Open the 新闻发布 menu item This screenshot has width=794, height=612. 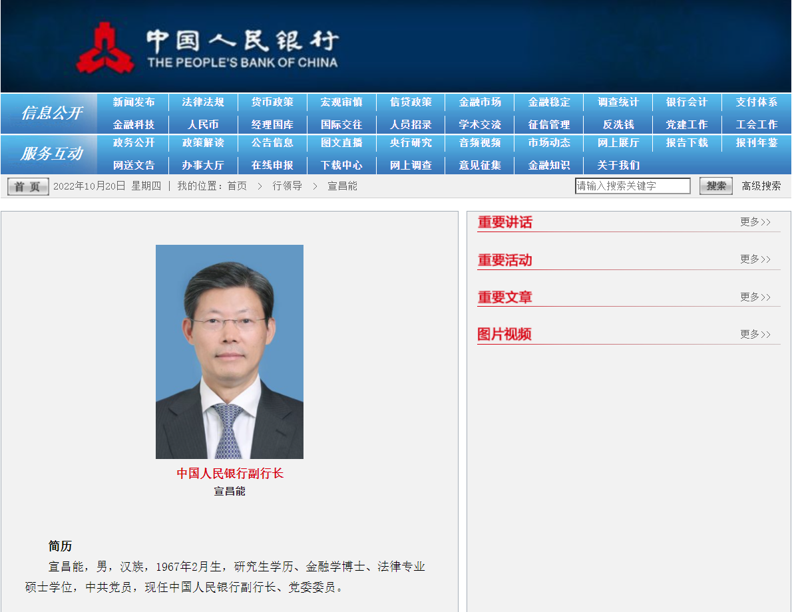(x=134, y=102)
